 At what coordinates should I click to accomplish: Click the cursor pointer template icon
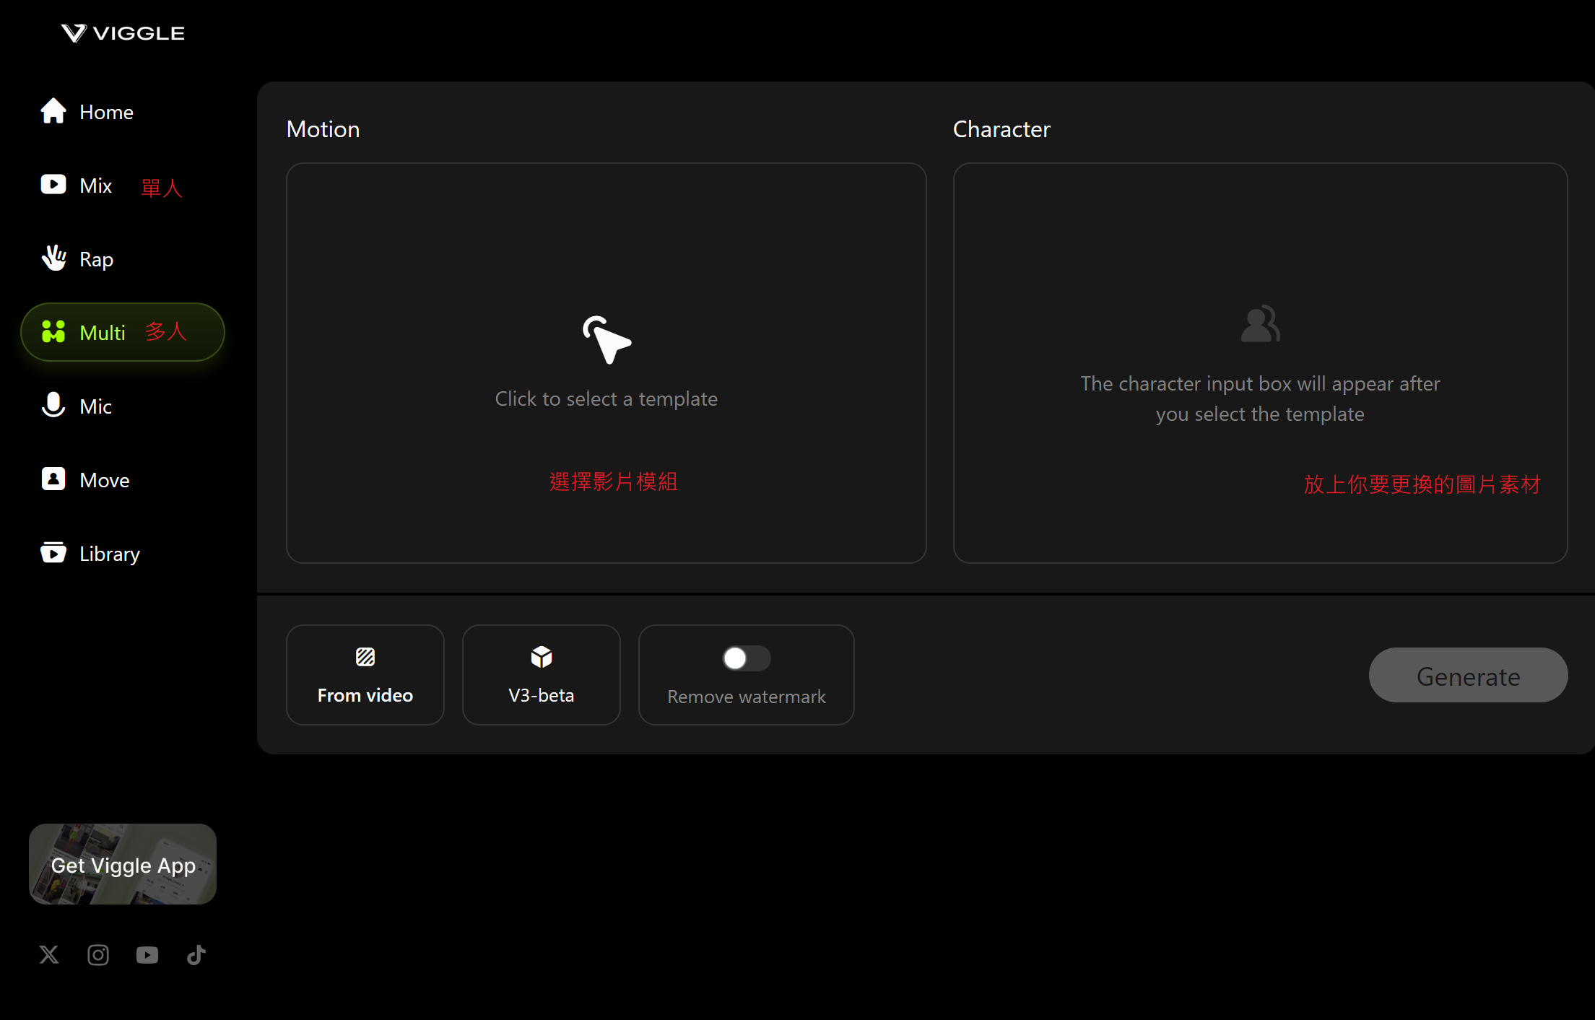607,339
